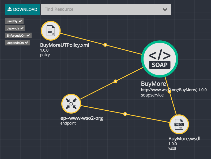Image resolution: width=211 pixels, height=159 pixels.
Task: Click the edge midpoint between endpoint and SOAP service
Action: click(115, 81)
